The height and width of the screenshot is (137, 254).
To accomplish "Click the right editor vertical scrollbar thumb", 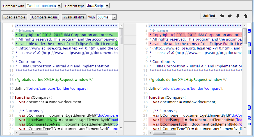I will [x=244, y=36].
